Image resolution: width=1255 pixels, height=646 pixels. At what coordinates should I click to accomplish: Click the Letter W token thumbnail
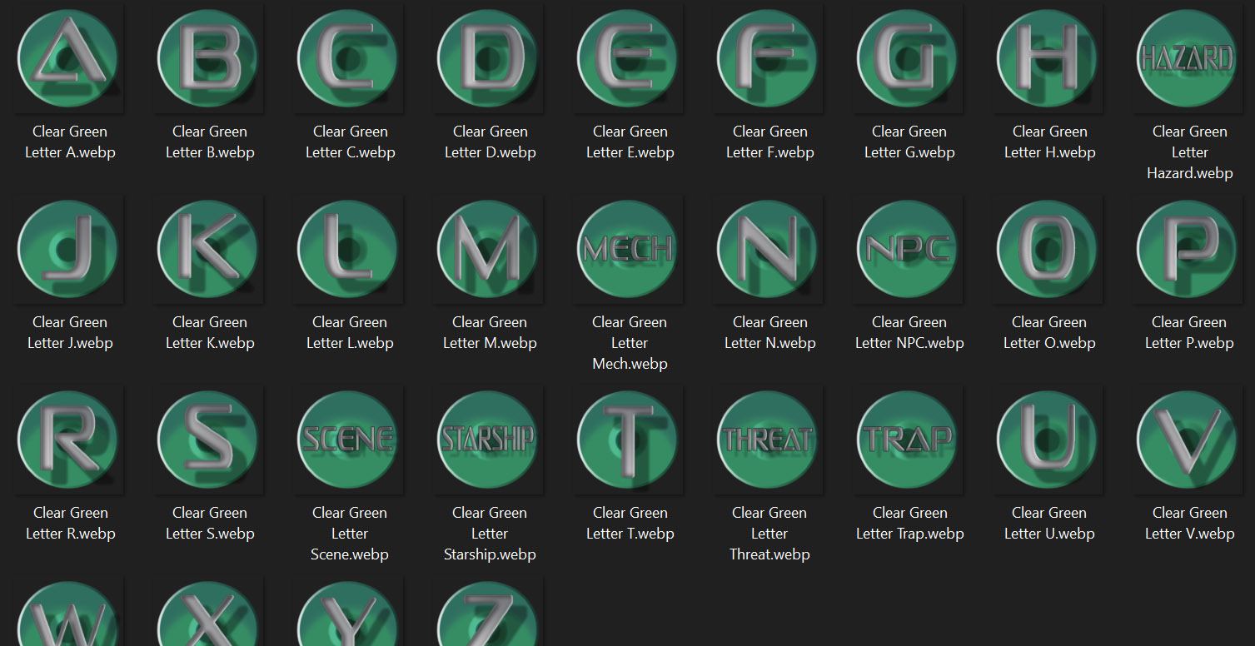coord(69,611)
